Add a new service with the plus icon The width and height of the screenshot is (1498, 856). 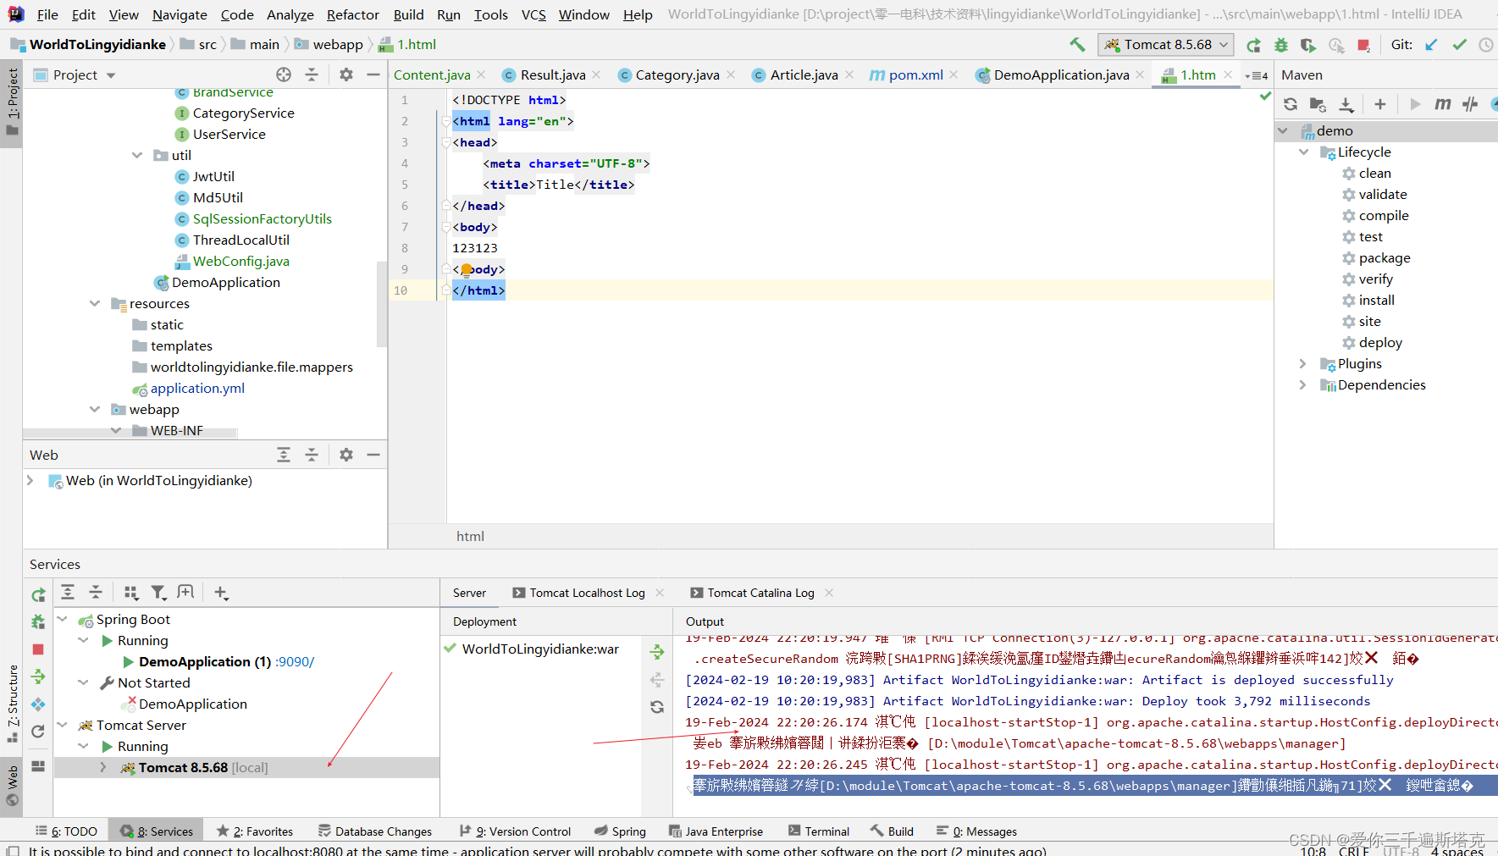tap(221, 592)
